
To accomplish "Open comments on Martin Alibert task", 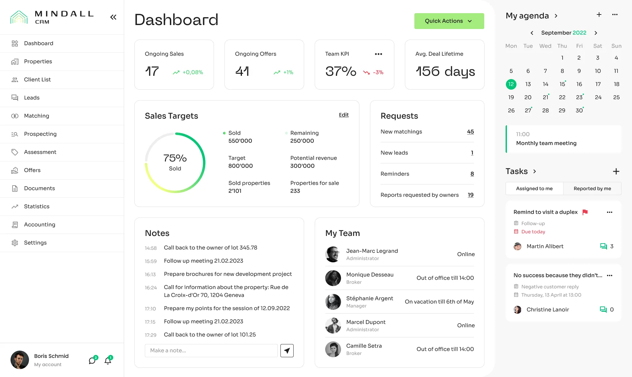I will (603, 246).
